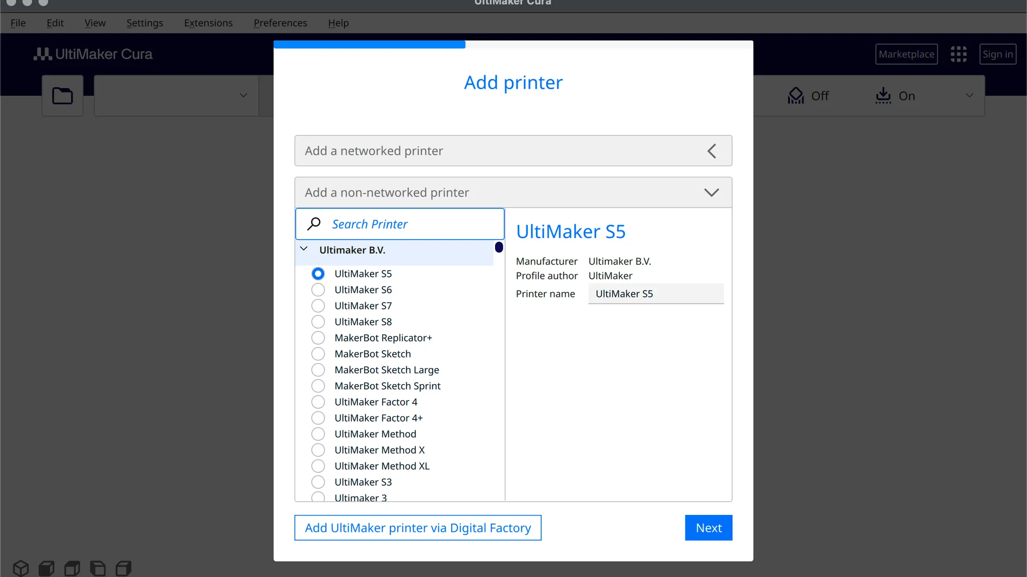This screenshot has height=577, width=1027.
Task: Open the View menu
Action: (95, 23)
